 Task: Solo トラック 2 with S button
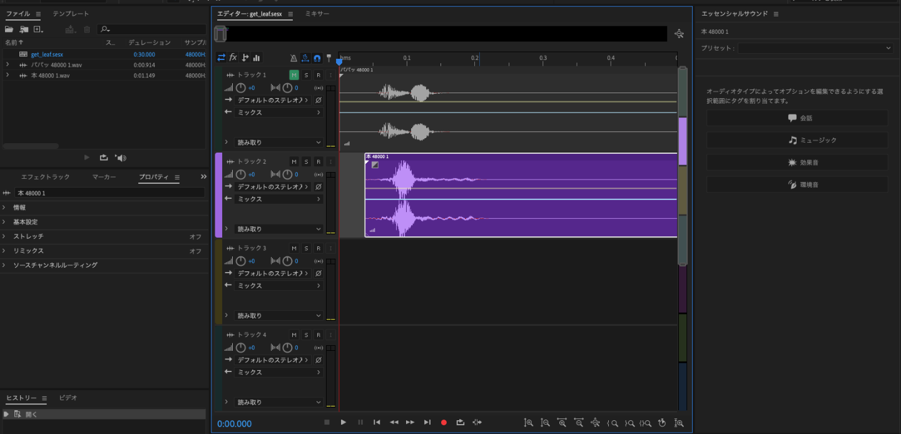point(306,161)
